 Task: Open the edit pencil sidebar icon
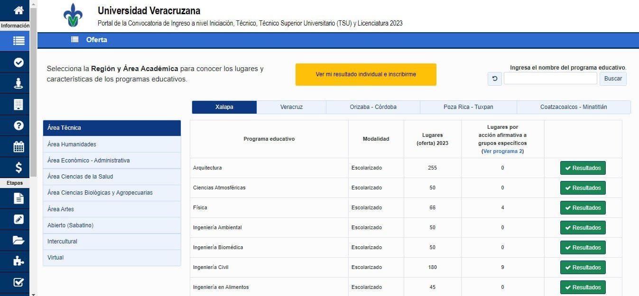point(19,219)
